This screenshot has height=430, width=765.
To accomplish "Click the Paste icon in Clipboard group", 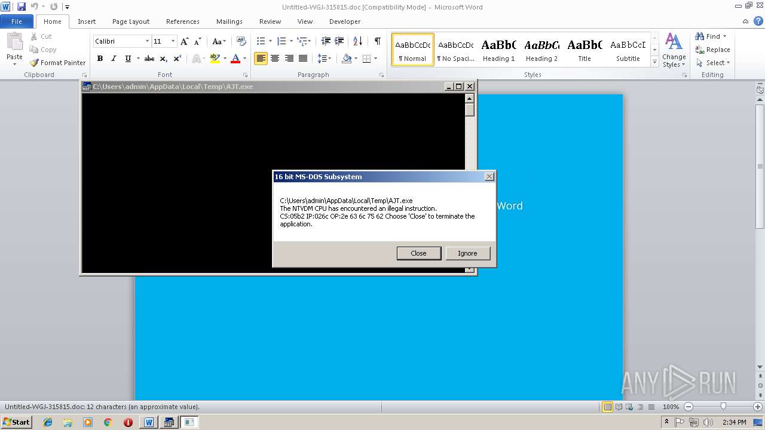I will pos(14,42).
